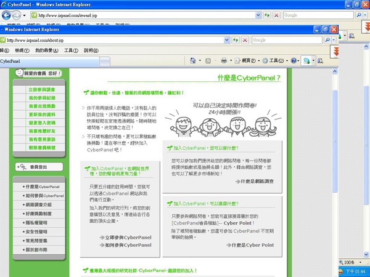Open the Home button dropdown arrow
Viewport: 370px width, 277px height.
pos(200,61)
